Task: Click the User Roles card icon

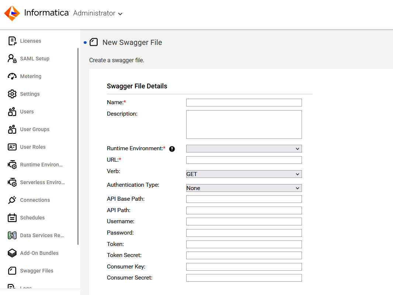Action: click(x=12, y=147)
